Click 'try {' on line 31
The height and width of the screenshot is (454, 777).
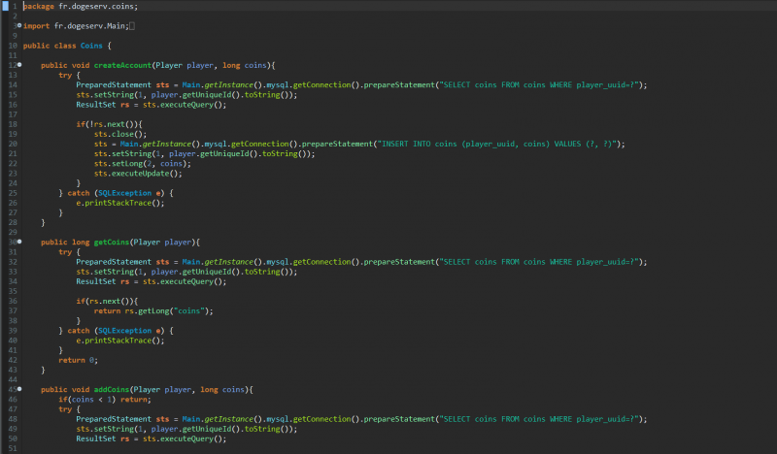point(69,252)
